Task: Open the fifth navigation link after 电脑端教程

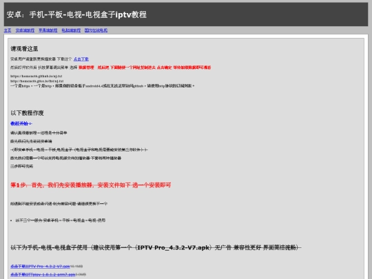Action: click(96, 30)
